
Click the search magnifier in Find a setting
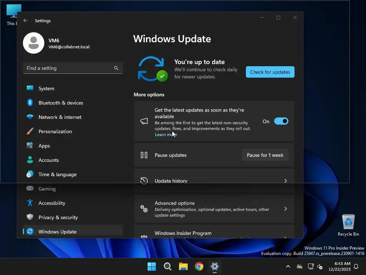click(x=116, y=68)
